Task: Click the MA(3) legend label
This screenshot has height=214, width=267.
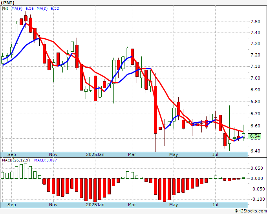Action: pos(42,9)
